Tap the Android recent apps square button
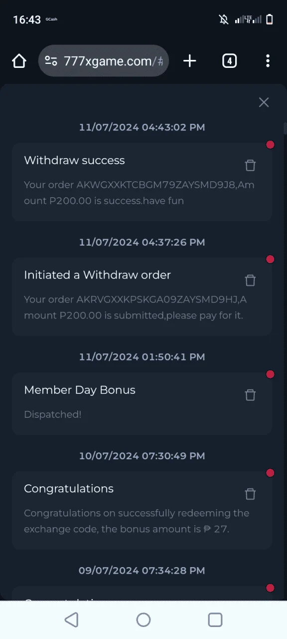 tap(215, 620)
